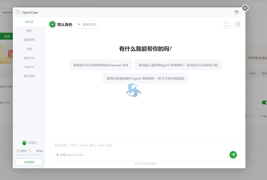Image resolution: width=267 pixels, height=180 pixels.
Task: Open the 宝塔/qwen3.5-plus model selector
Action: (x=70, y=155)
